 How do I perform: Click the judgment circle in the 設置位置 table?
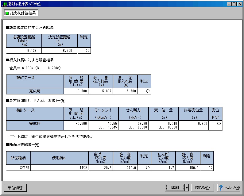87,51
